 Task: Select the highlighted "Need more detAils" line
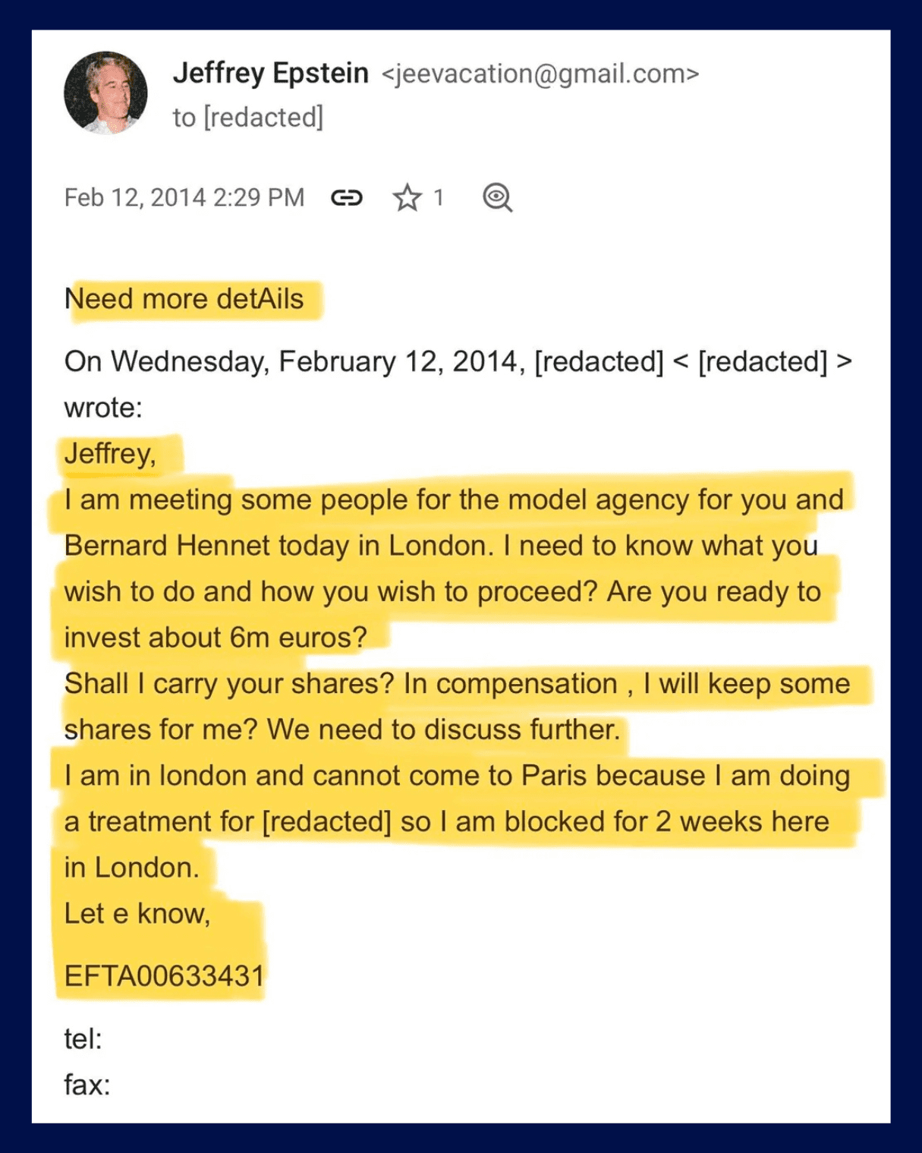pos(184,299)
